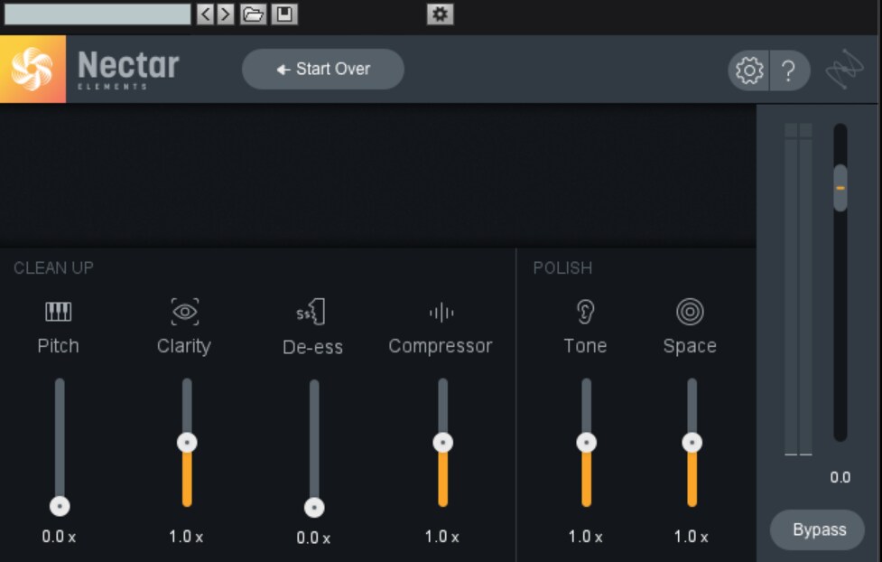Click the iZotope squiggle logo

(844, 70)
